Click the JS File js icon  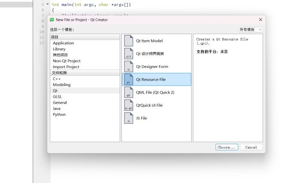[x=129, y=118]
